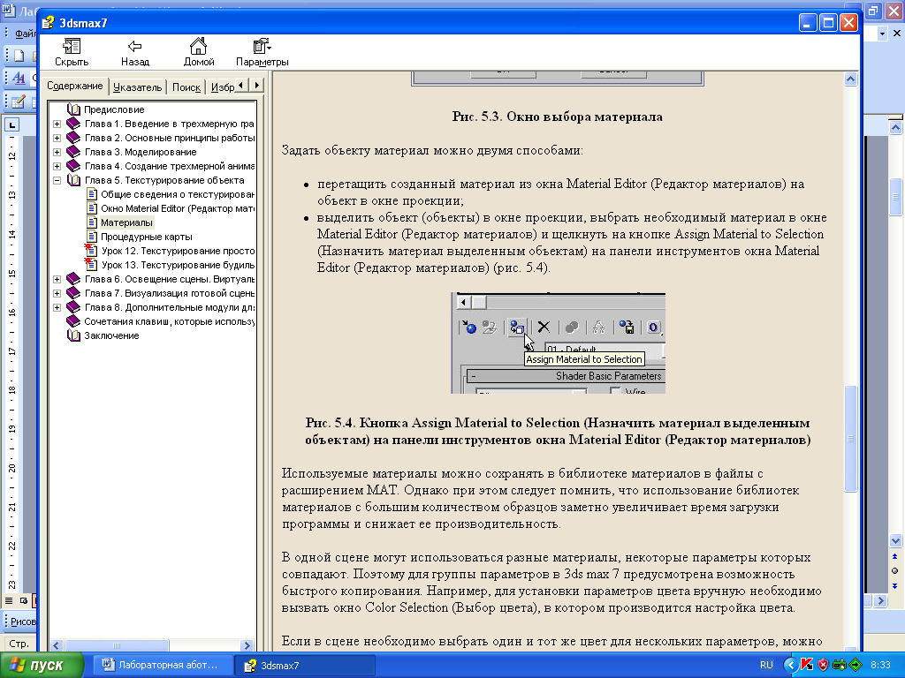Collapse Глава 5 Текстурирование объекта node
905x678 pixels.
click(x=57, y=180)
